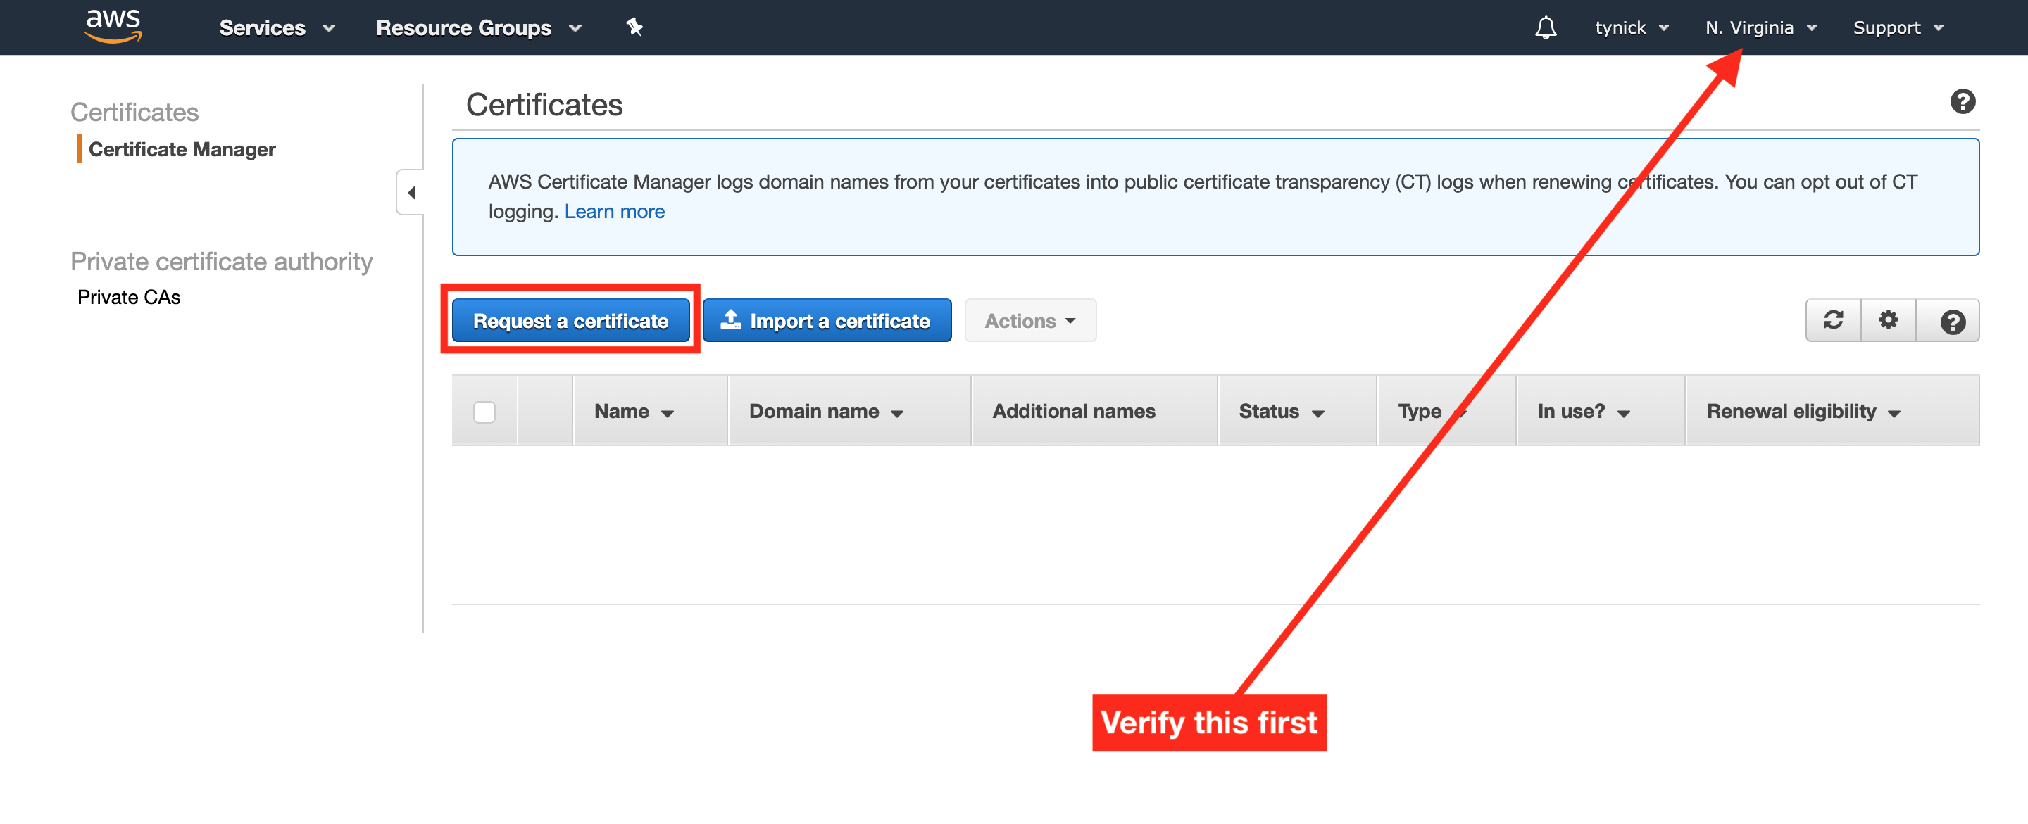Click Request a certificate button
Viewport: 2028px width, 824px height.
tap(572, 320)
